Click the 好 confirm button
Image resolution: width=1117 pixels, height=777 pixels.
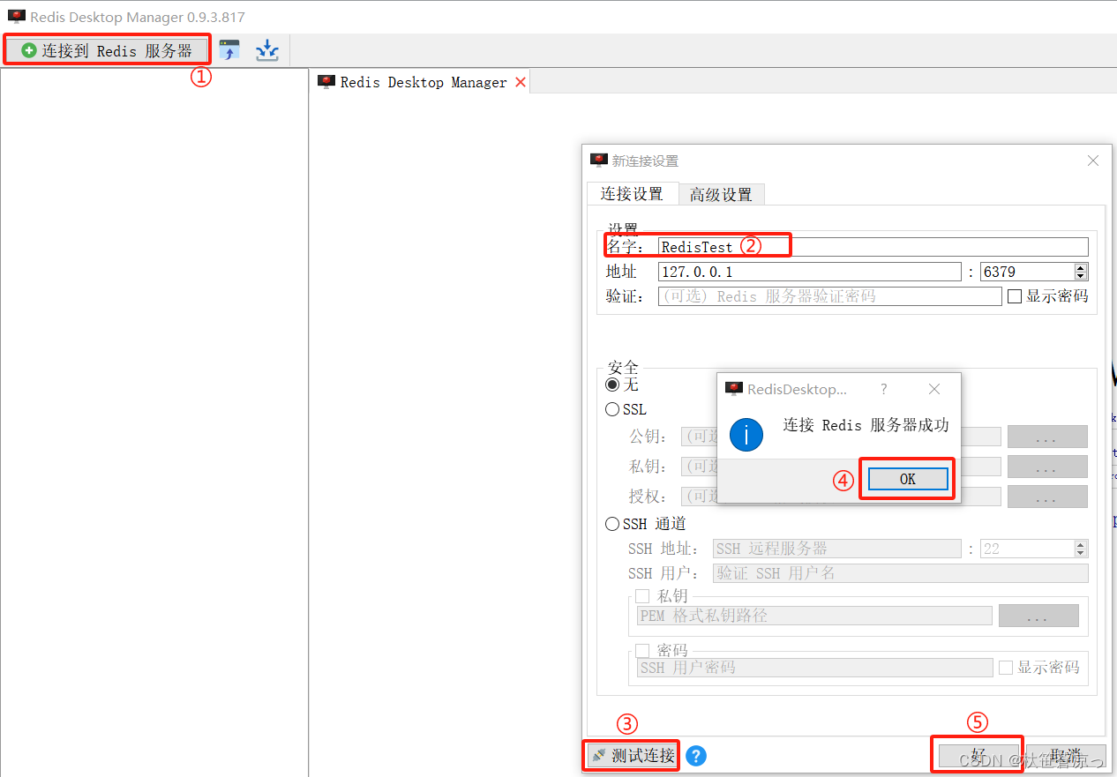(x=978, y=756)
